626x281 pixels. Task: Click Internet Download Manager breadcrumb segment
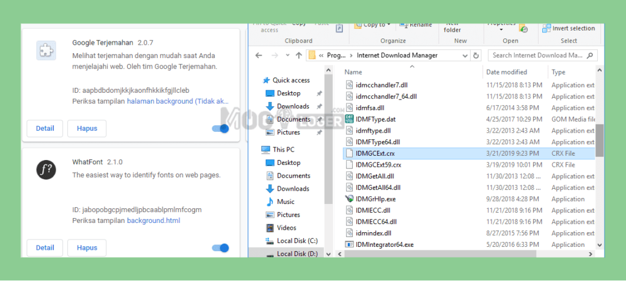pos(397,56)
